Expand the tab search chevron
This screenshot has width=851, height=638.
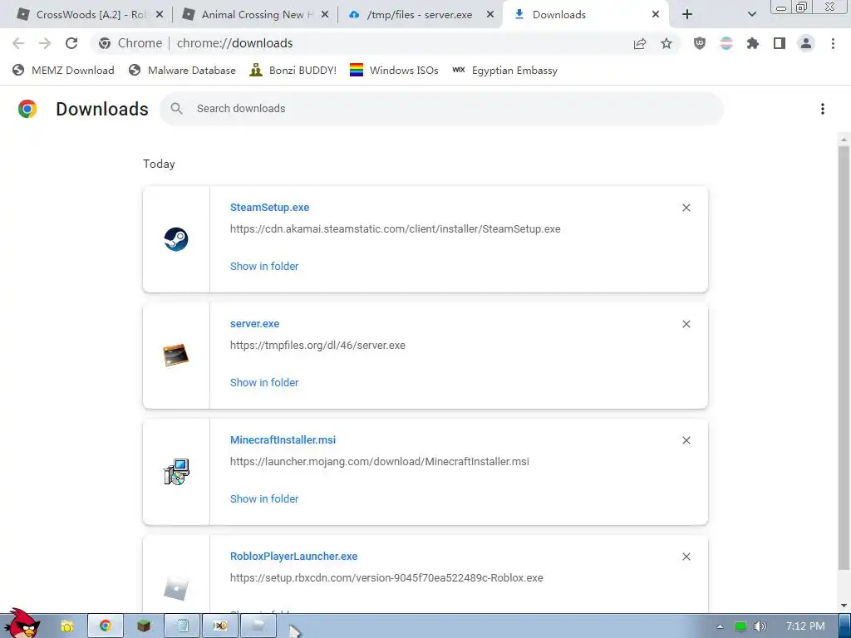click(x=751, y=15)
